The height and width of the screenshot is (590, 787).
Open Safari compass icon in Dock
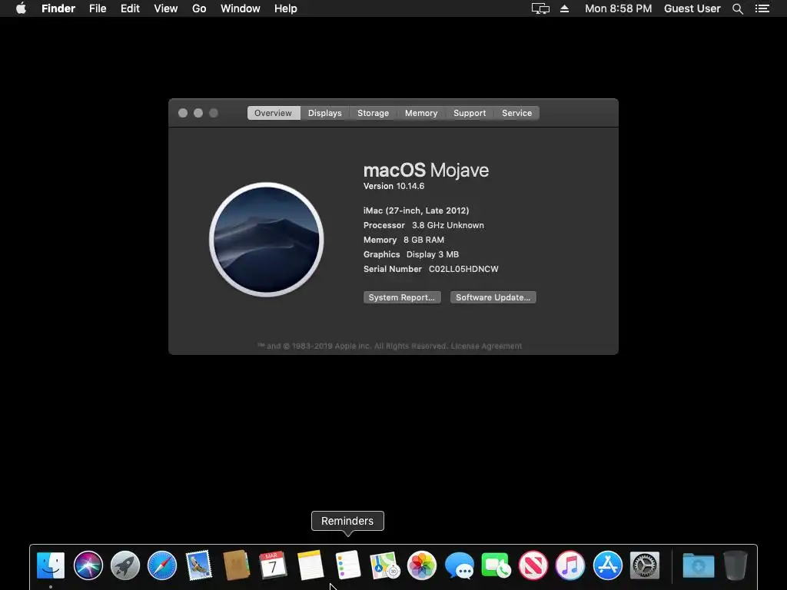[162, 565]
